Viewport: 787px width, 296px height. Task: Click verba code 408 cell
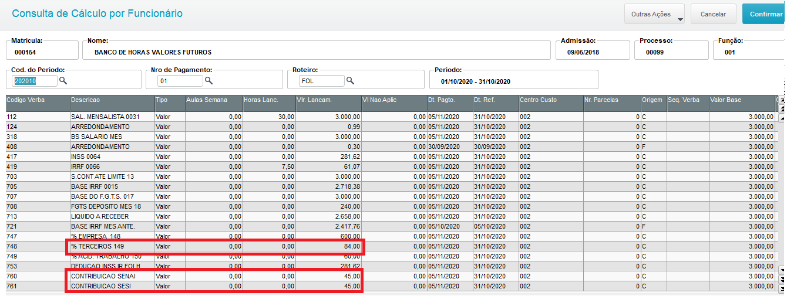pyautogui.click(x=38, y=147)
